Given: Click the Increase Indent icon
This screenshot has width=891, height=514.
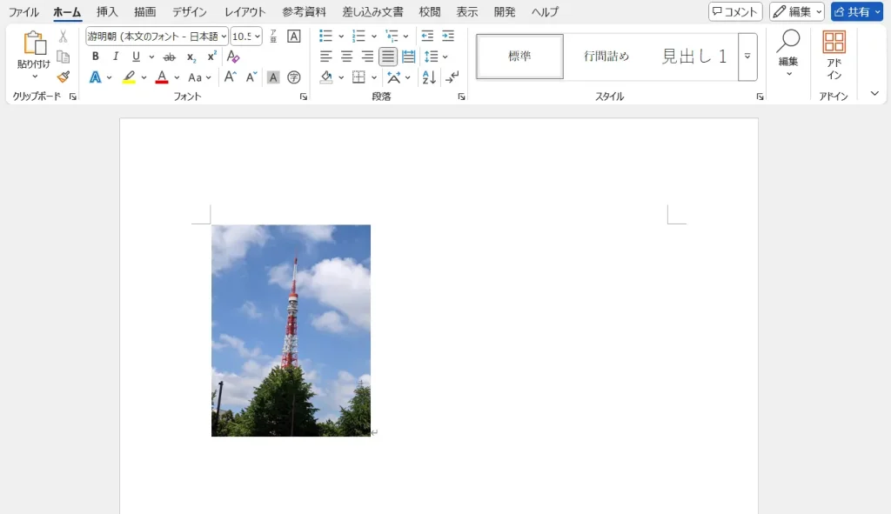Looking at the screenshot, I should (x=448, y=37).
